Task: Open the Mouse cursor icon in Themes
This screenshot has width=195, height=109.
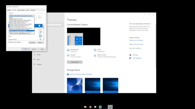Action: (95, 56)
